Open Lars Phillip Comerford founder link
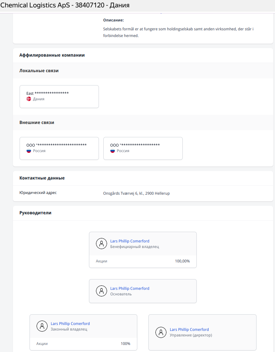 (130, 288)
